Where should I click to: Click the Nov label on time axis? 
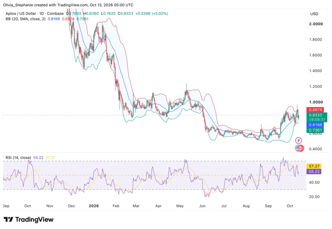pos(50,206)
